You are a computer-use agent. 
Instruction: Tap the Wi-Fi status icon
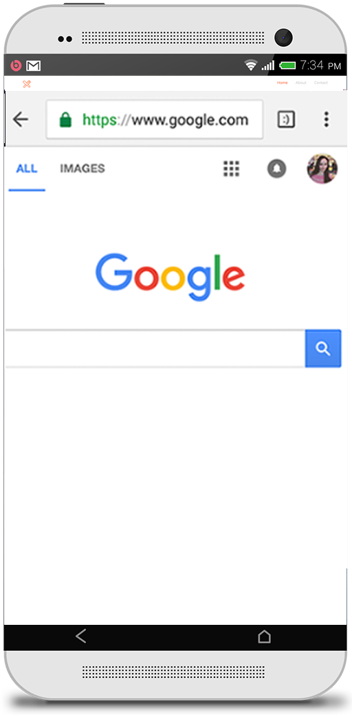pos(251,65)
